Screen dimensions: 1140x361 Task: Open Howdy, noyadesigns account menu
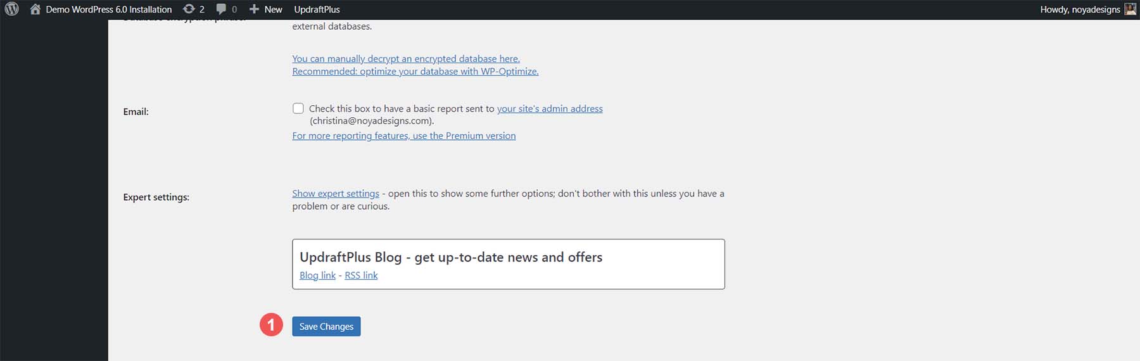[1080, 9]
